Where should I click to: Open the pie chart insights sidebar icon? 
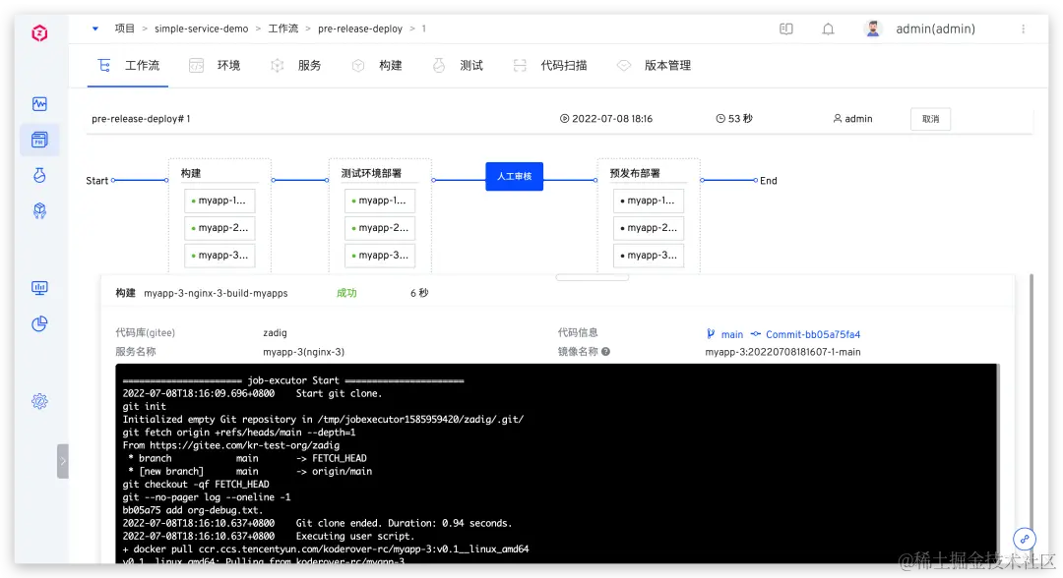tap(39, 323)
